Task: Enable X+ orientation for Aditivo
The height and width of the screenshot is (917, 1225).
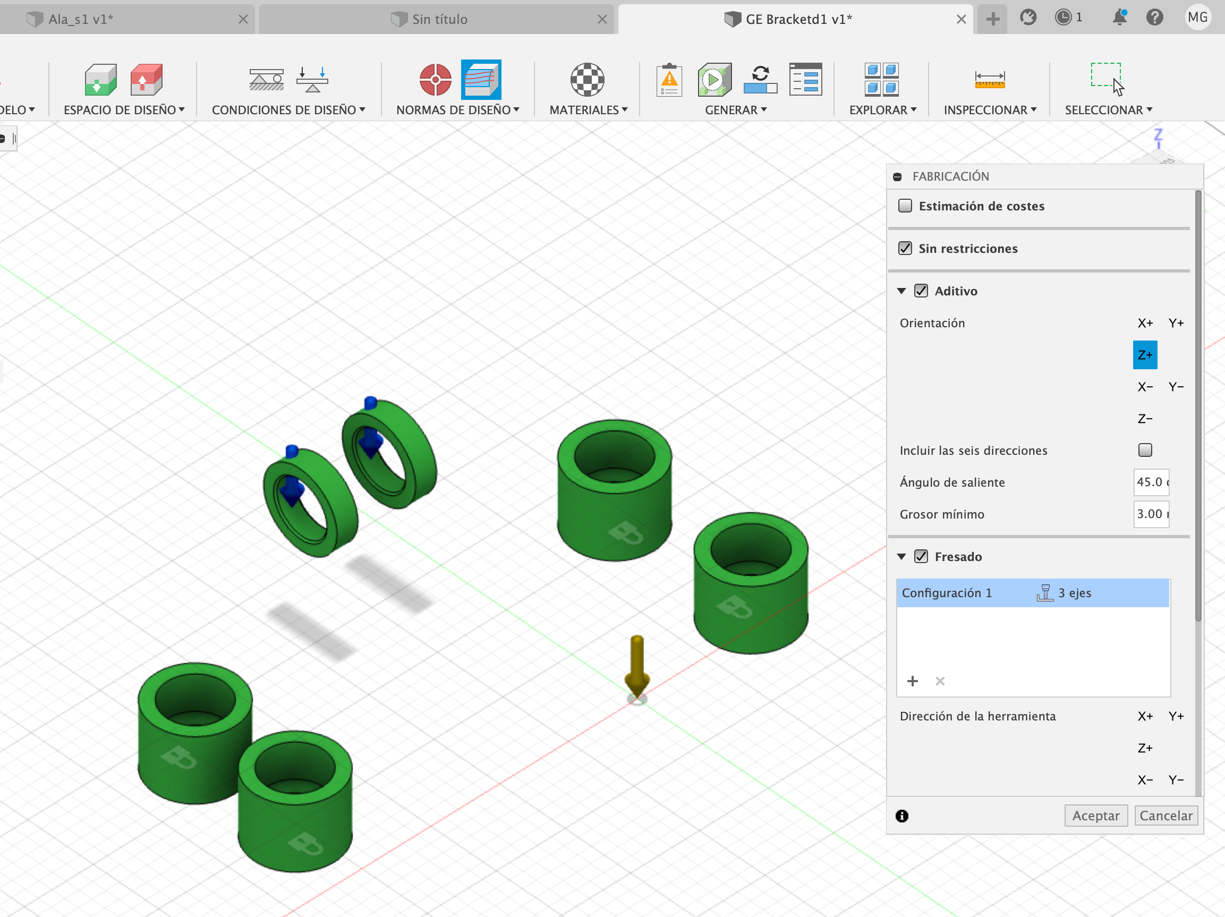Action: pyautogui.click(x=1145, y=323)
